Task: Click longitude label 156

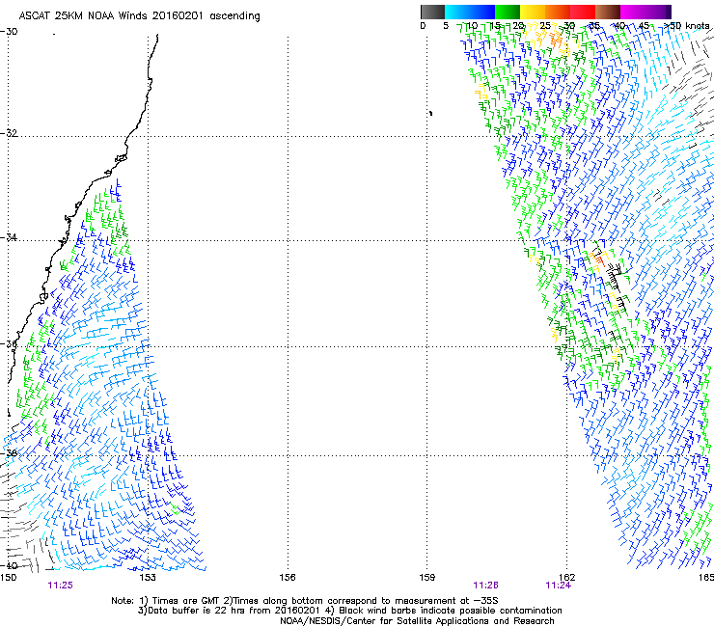Action: [288, 578]
